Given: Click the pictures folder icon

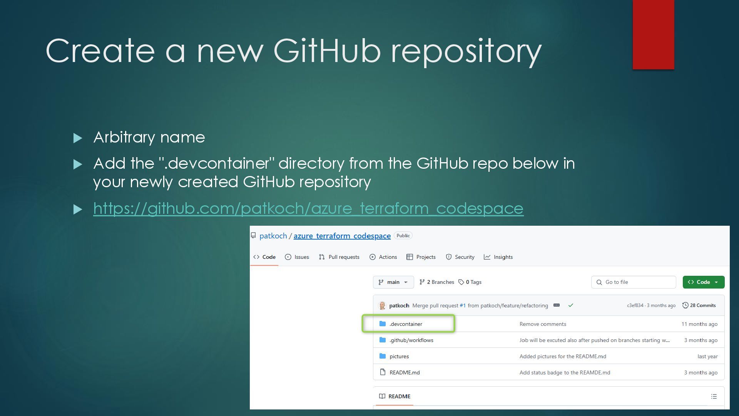Looking at the screenshot, I should tap(382, 356).
